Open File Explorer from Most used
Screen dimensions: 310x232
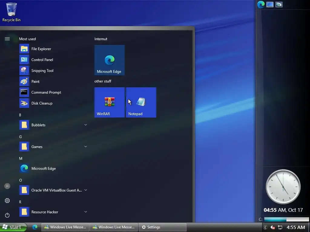click(53, 49)
